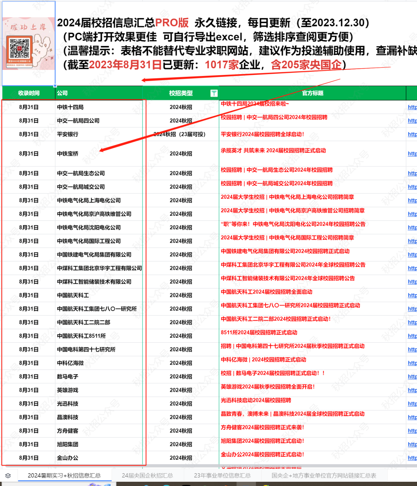Viewport: 417px width, 486px height.
Task: Select the company cell 光迅科技
Action: 99,404
